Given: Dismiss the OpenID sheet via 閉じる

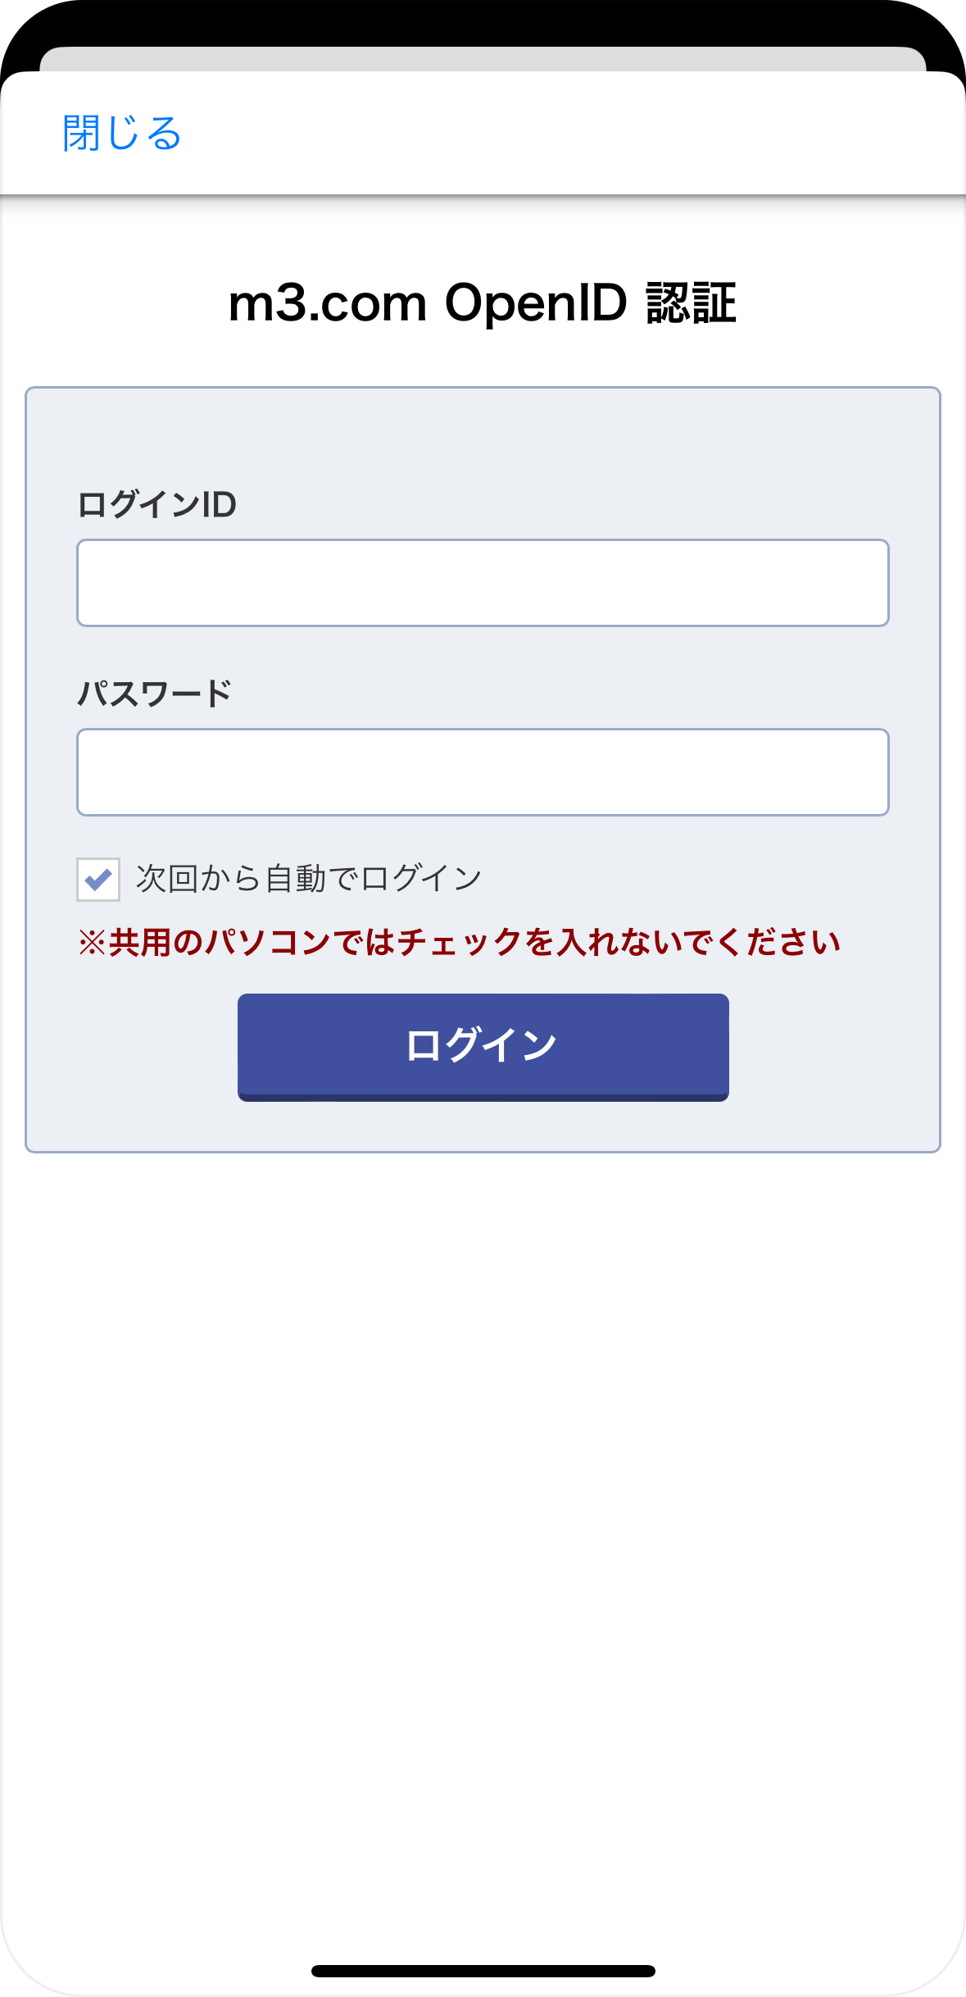Looking at the screenshot, I should pyautogui.click(x=122, y=133).
